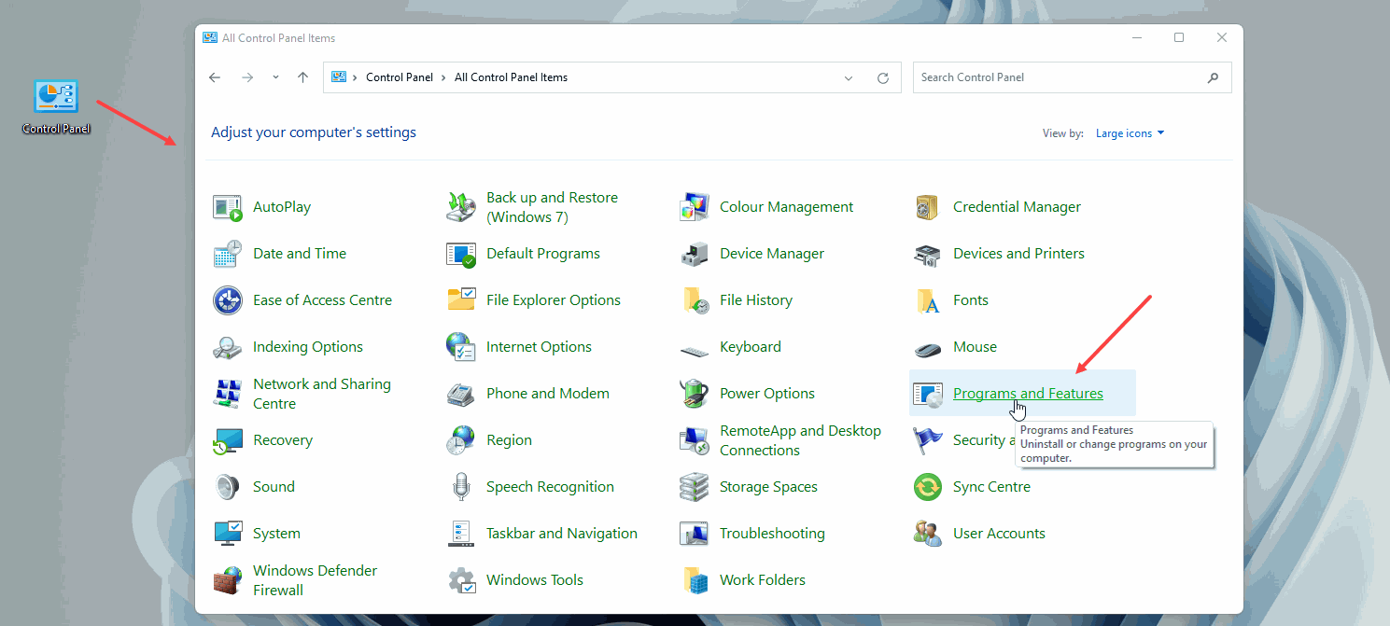Screen dimensions: 1390x626
Task: Go up one level with Up arrow
Action: pos(302,77)
